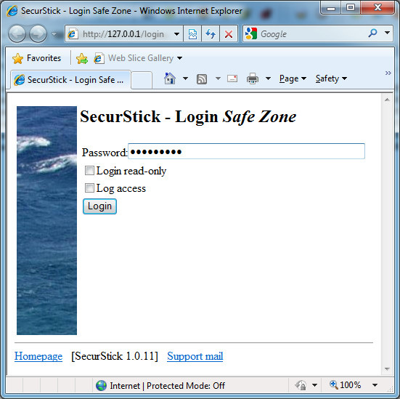Enable the Login read-only checkbox
400x399 pixels.
point(89,170)
